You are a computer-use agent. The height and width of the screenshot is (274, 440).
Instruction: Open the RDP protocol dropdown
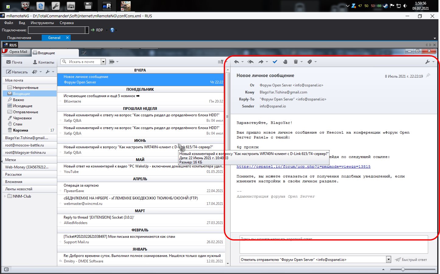pyautogui.click(x=107, y=30)
